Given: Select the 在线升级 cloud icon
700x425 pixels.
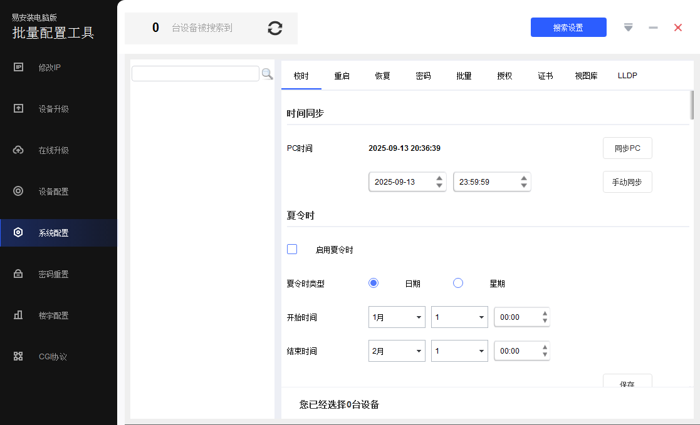Looking at the screenshot, I should 18,150.
